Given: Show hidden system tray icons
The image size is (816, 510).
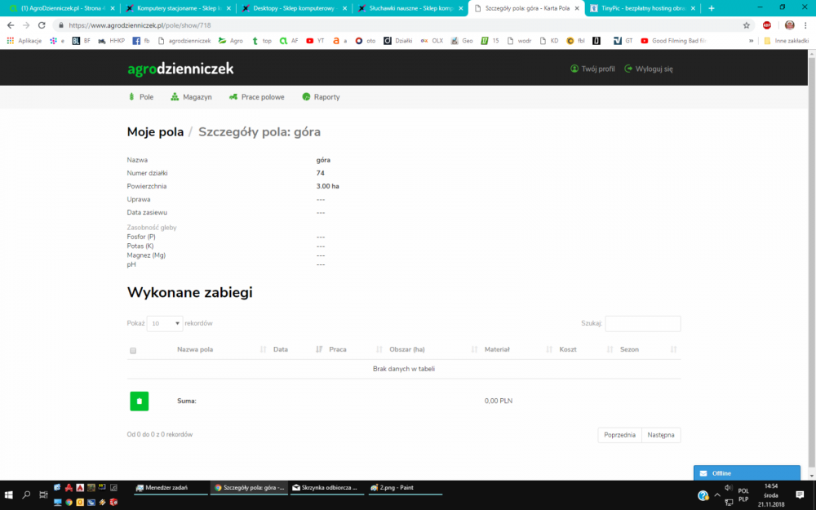Looking at the screenshot, I should 717,495.
